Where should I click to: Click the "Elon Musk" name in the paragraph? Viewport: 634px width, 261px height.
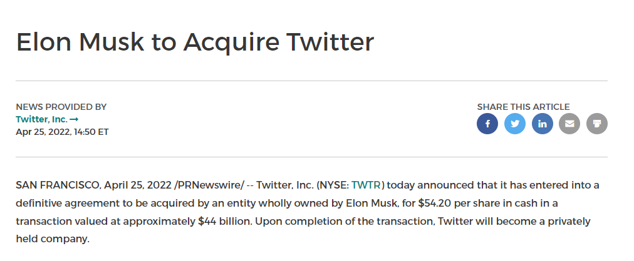[372, 203]
